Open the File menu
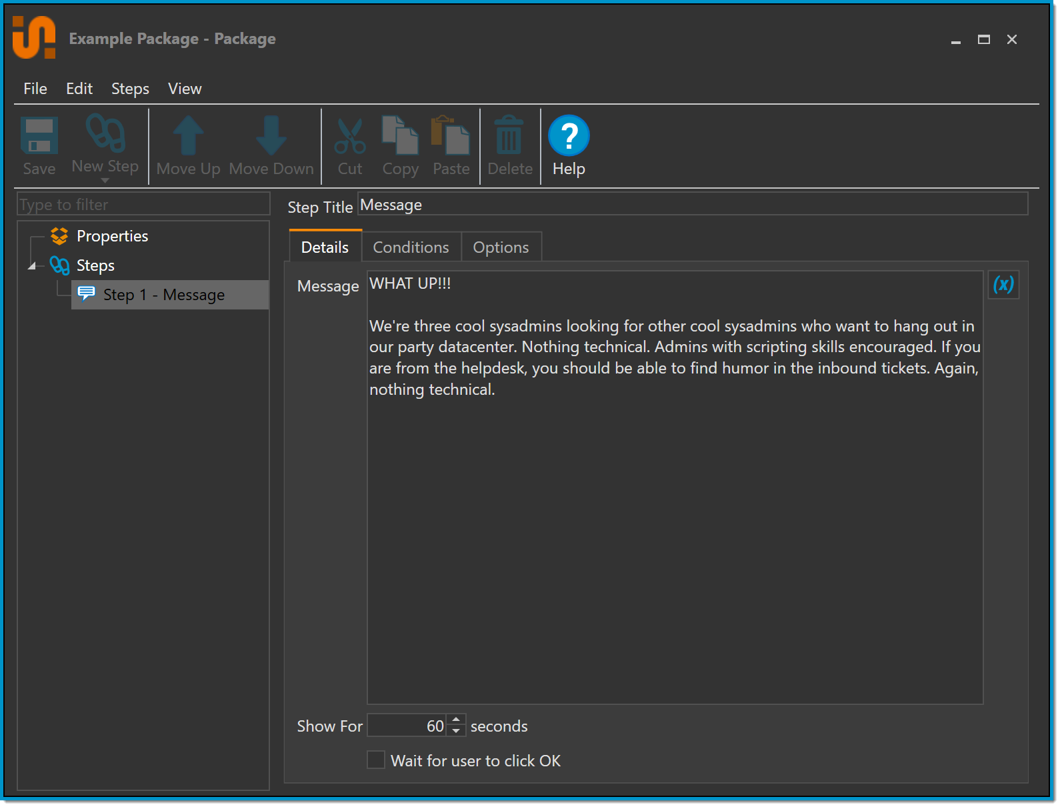Viewport: 1060px width, 807px height. [35, 89]
